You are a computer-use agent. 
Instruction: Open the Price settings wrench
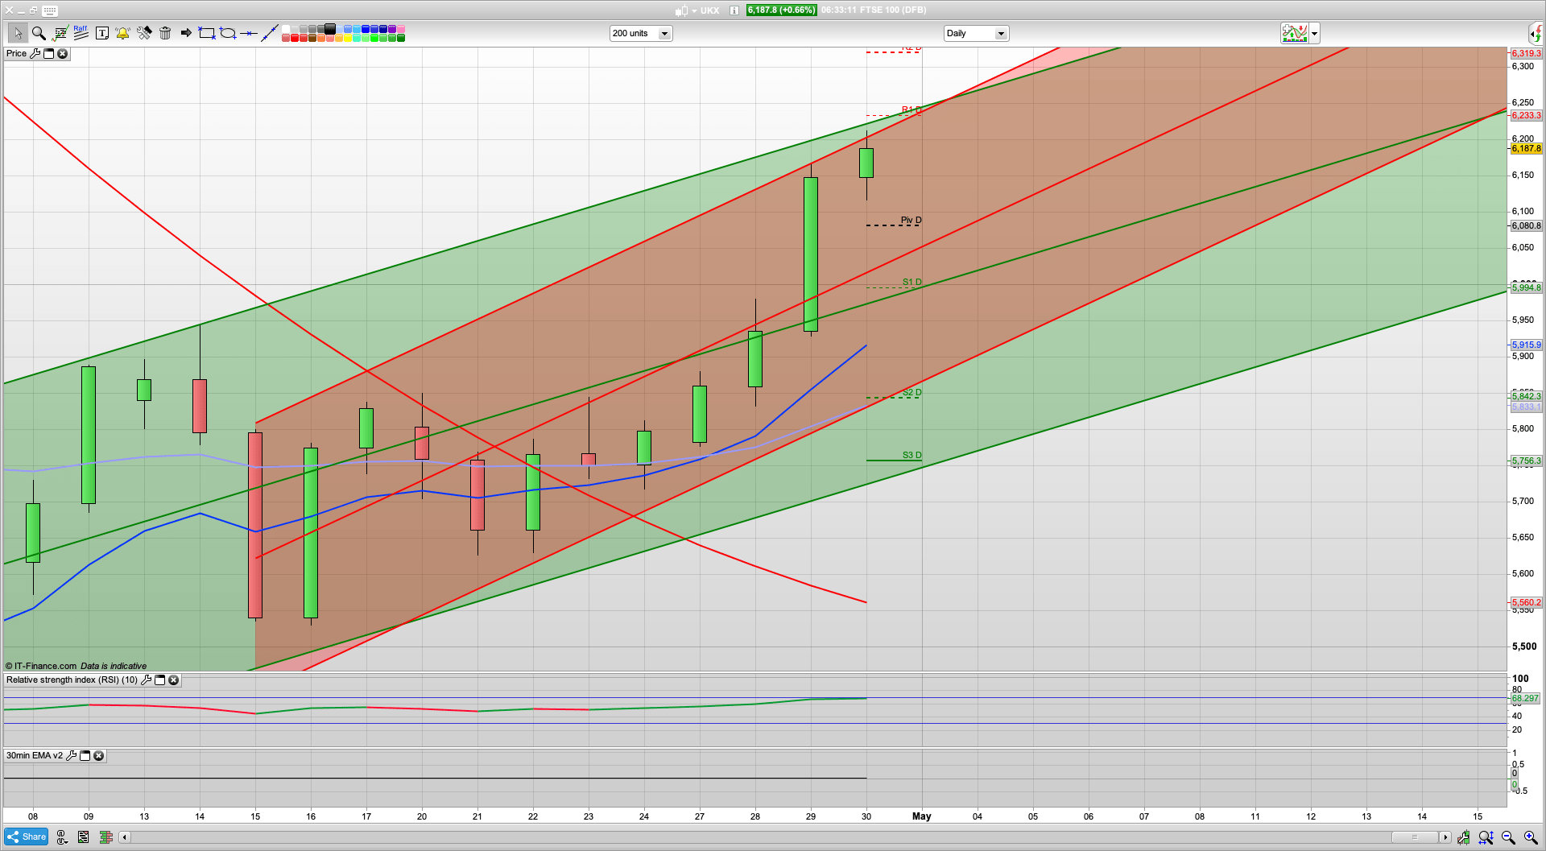[x=35, y=54]
